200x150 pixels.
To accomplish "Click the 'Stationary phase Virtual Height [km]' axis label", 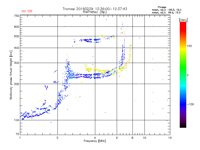I will 11,75.
